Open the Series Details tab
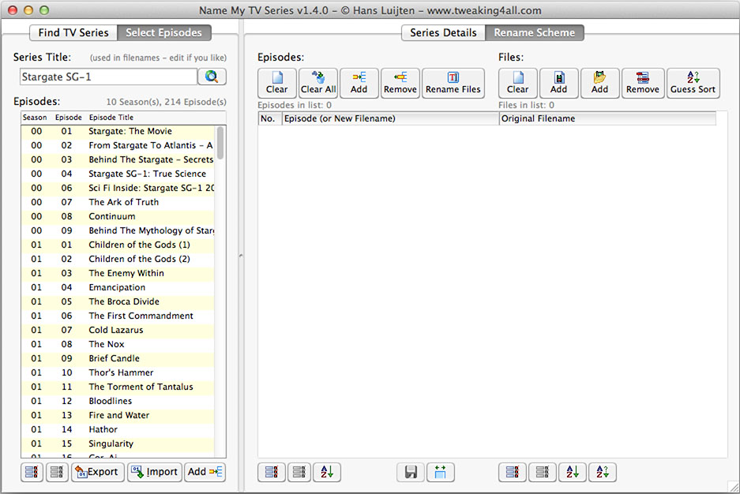Screen dimensions: 740x494 pos(443,32)
